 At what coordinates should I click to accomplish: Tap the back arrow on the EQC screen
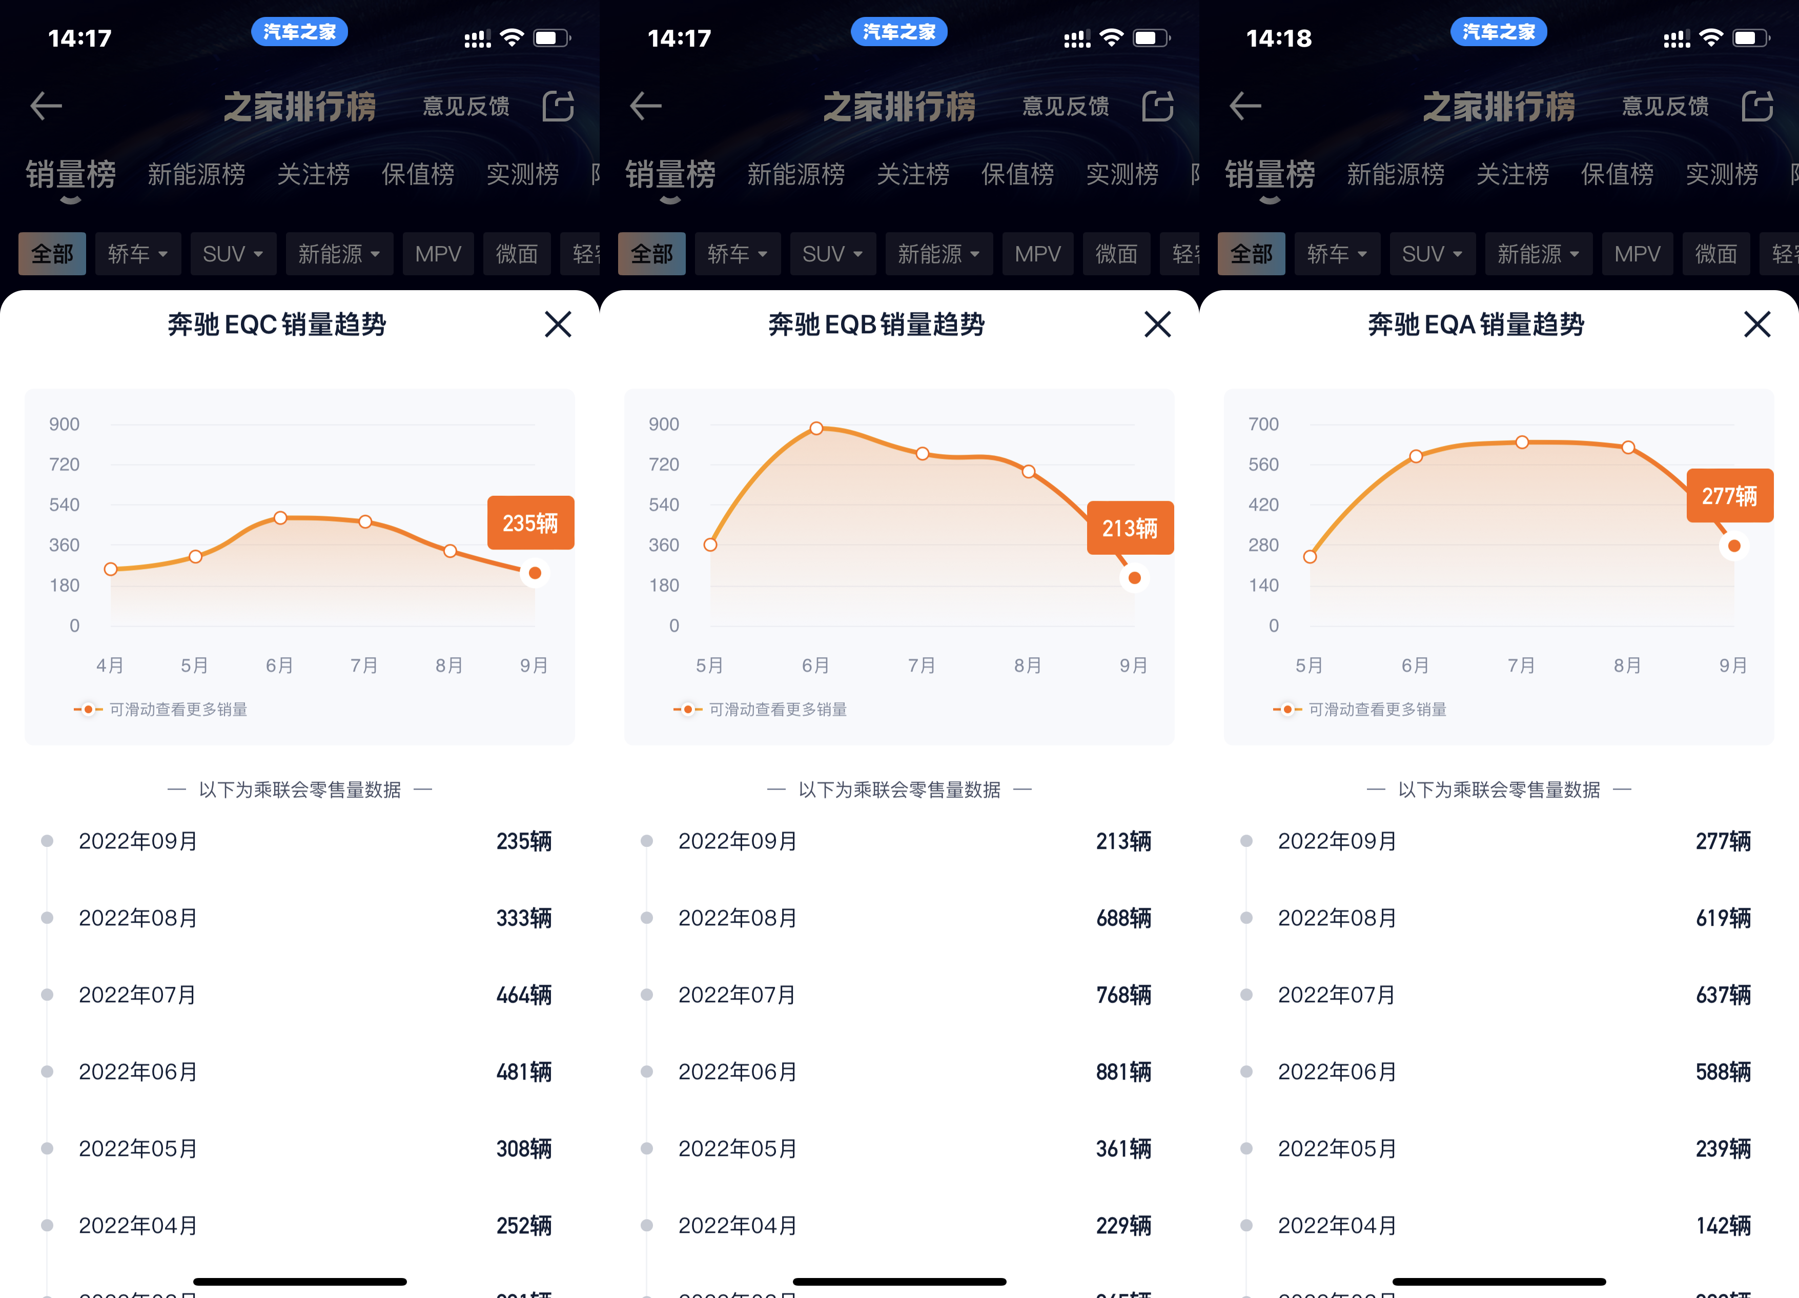46,106
